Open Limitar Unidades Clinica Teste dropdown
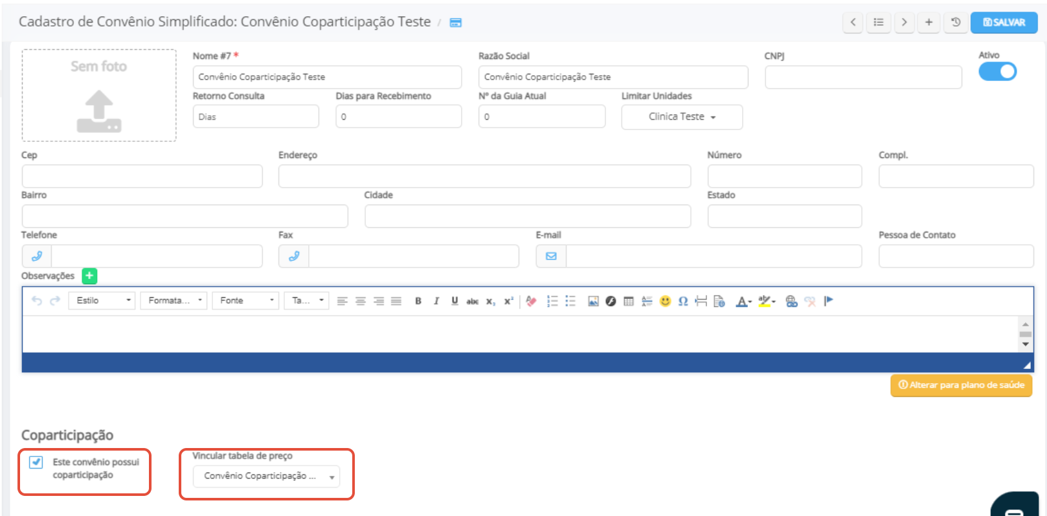The width and height of the screenshot is (1047, 516). point(682,117)
